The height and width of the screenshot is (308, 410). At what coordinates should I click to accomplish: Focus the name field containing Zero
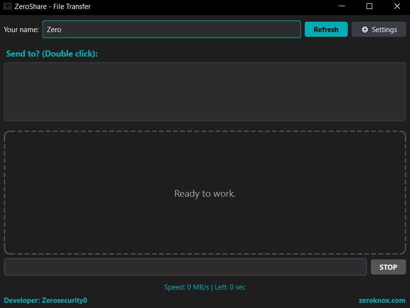171,29
